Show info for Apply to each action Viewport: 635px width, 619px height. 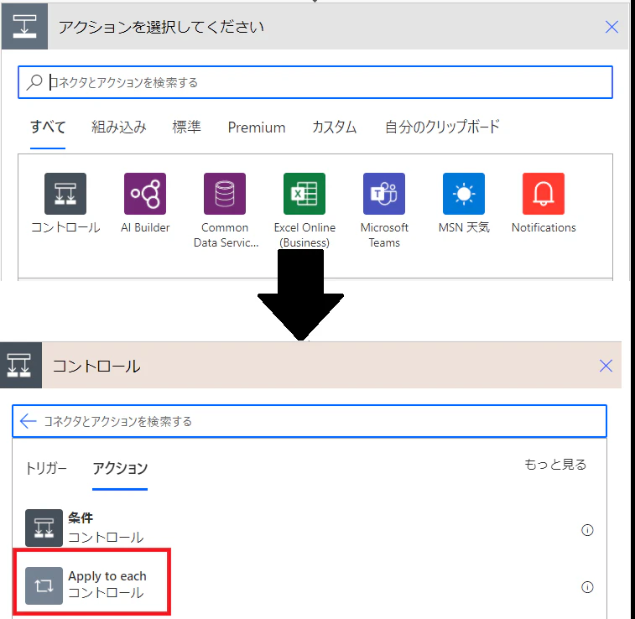coord(587,587)
